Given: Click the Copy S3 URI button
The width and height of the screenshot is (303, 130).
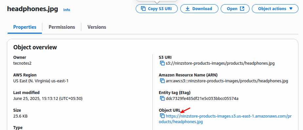Looking at the screenshot, I should 156,9.
